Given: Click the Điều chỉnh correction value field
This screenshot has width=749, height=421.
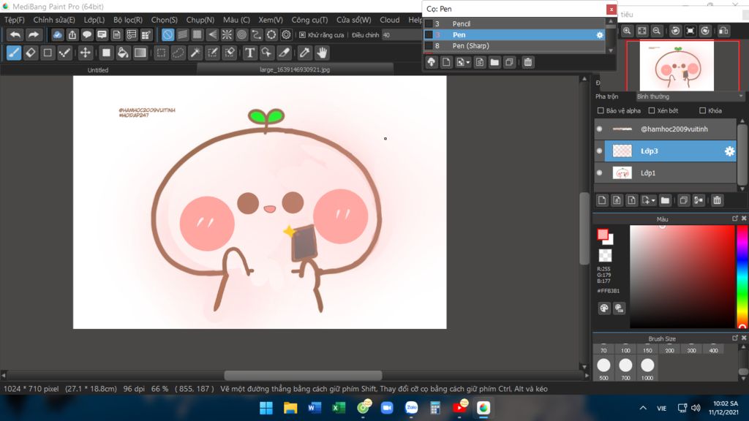Looking at the screenshot, I should pyautogui.click(x=400, y=35).
